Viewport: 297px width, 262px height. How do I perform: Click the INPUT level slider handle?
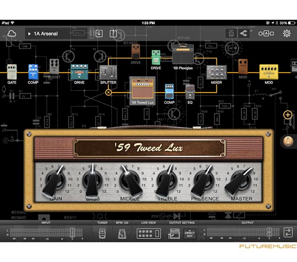pos(72,232)
